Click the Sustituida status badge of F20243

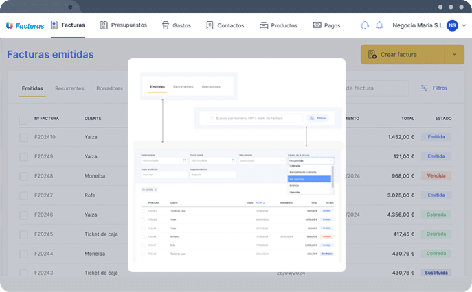pos(436,273)
